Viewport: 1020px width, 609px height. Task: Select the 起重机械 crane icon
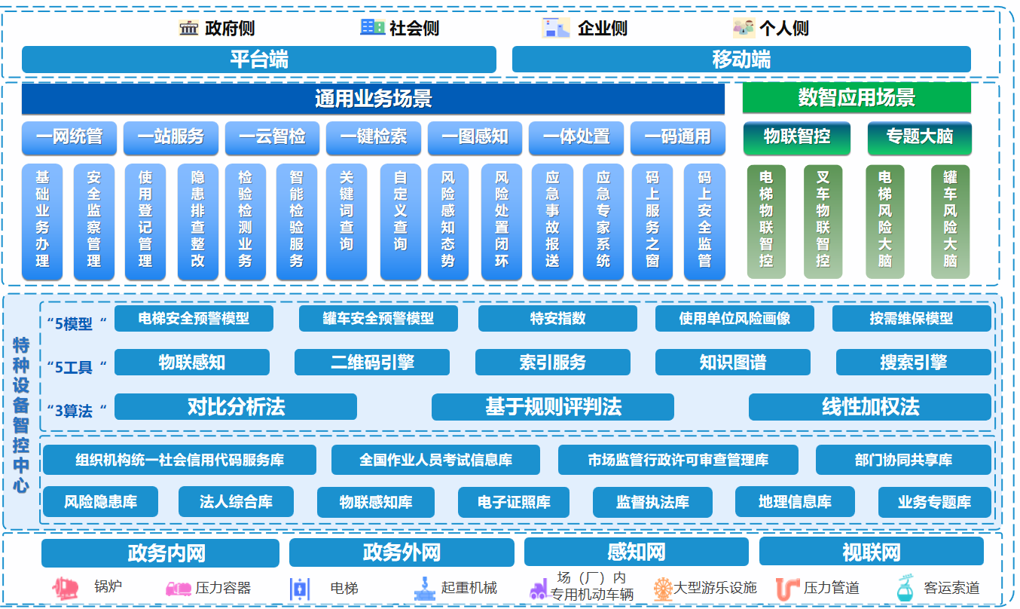coord(426,588)
